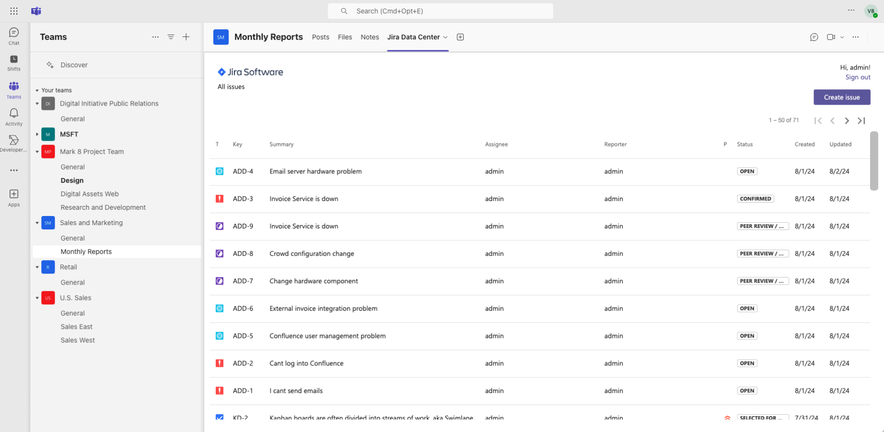Viewport: 884px width, 432px height.
Task: Show more apps ellipsis in left rail
Action: click(x=14, y=170)
